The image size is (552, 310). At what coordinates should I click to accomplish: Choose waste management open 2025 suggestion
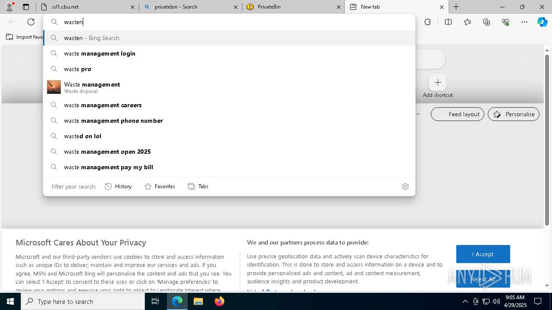tap(229, 152)
